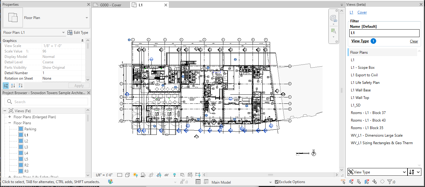This screenshot has height=187, width=425.
Task: Click Reveal Hidden Elements lightbulb icon
Action: point(174,175)
